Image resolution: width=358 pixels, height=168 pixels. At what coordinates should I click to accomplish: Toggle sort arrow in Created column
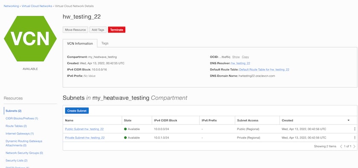pos(349,120)
